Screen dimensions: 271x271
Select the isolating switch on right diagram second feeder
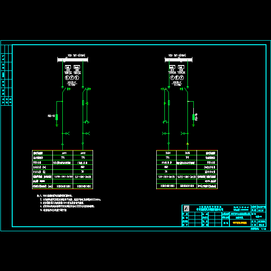[186, 90]
